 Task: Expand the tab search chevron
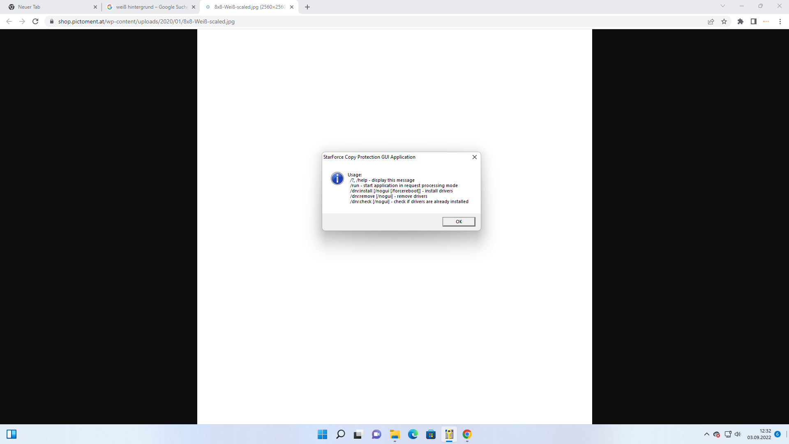click(x=723, y=6)
